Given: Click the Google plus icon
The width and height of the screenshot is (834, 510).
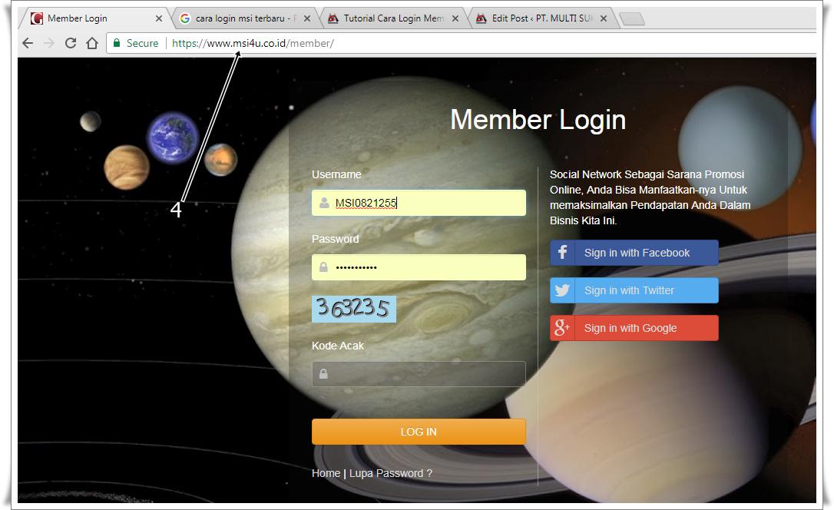Looking at the screenshot, I should (562, 328).
